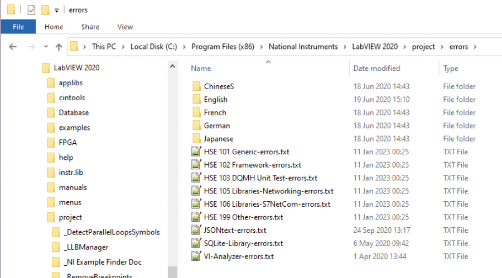This screenshot has height=278, width=502.
Task: Open the recent locations dropdown arrow
Action: [46, 47]
